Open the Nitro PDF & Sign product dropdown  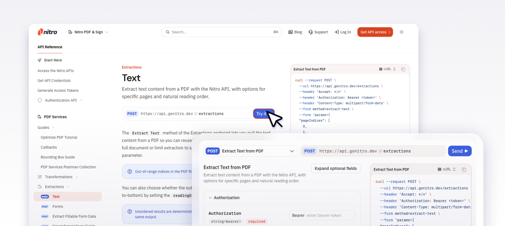point(88,32)
